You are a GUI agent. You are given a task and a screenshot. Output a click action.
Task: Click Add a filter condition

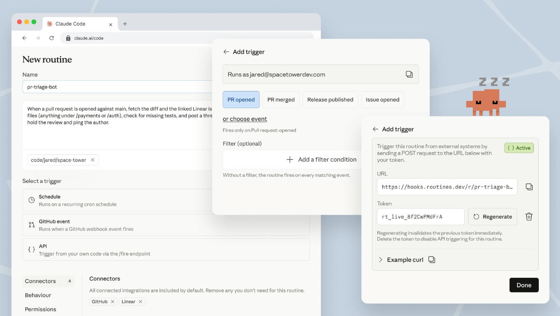click(x=321, y=160)
